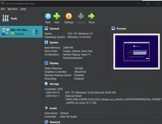Image resolution: width=162 pixels, height=124 pixels.
Task: Click the VM preview thumbnail
Action: coord(136,52)
